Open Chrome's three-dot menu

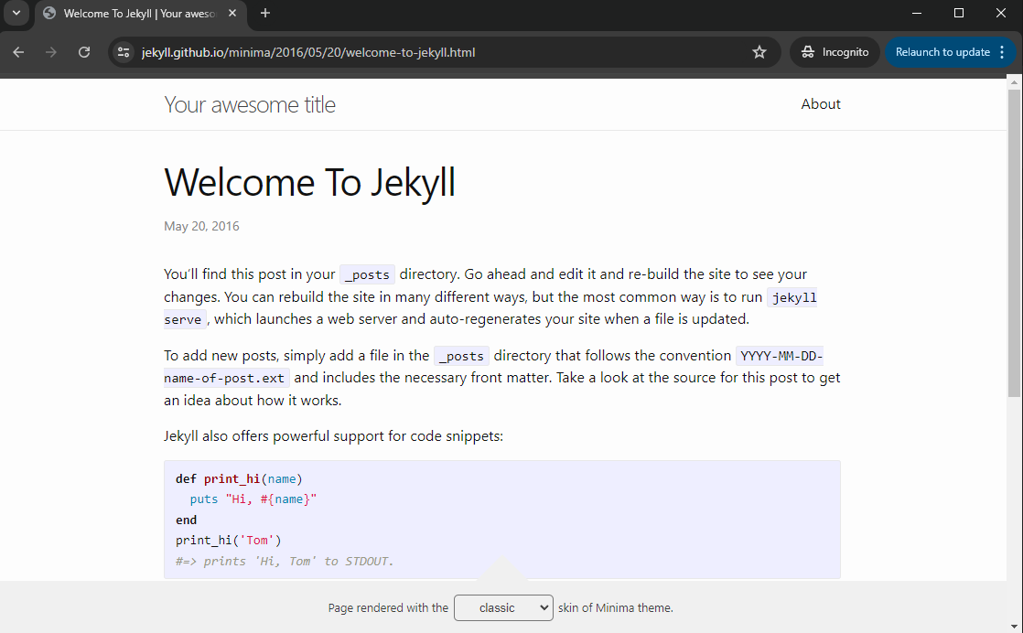pyautogui.click(x=1002, y=52)
